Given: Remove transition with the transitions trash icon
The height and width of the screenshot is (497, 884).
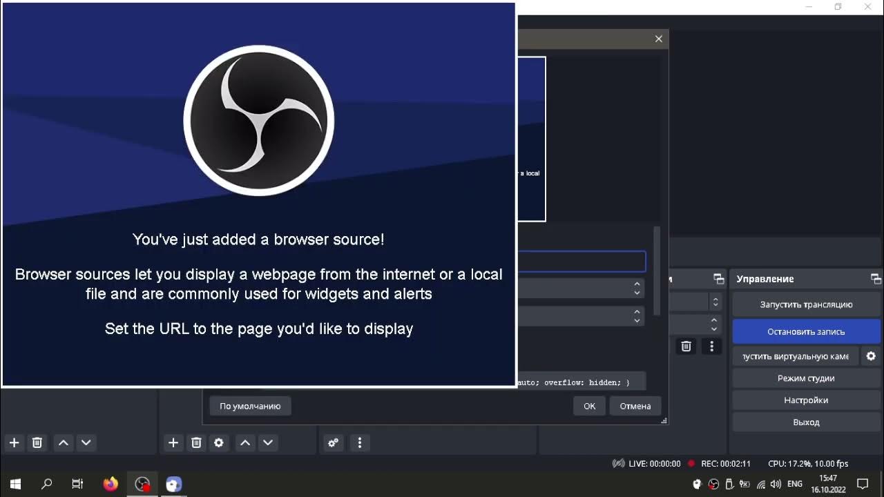Looking at the screenshot, I should [686, 347].
